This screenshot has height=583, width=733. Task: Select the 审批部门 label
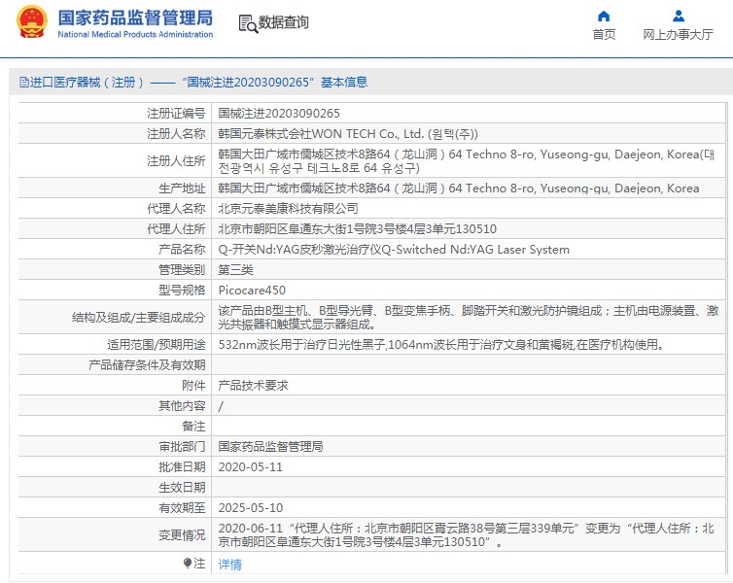tap(182, 447)
